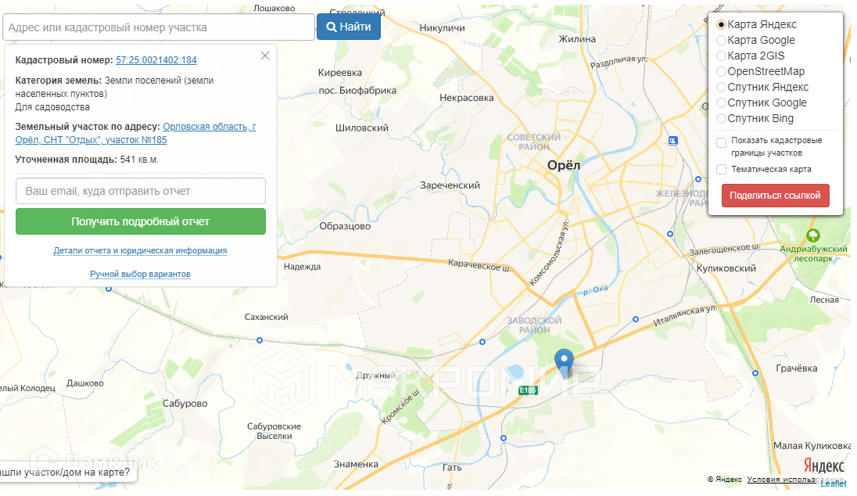Close the cadastral info panel
This screenshot has width=857, height=496.
coord(265,56)
